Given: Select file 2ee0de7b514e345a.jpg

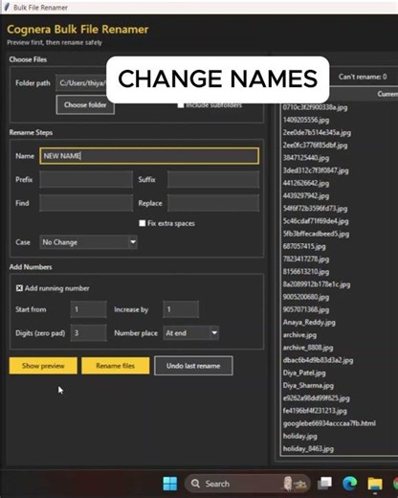Looking at the screenshot, I should 317,132.
